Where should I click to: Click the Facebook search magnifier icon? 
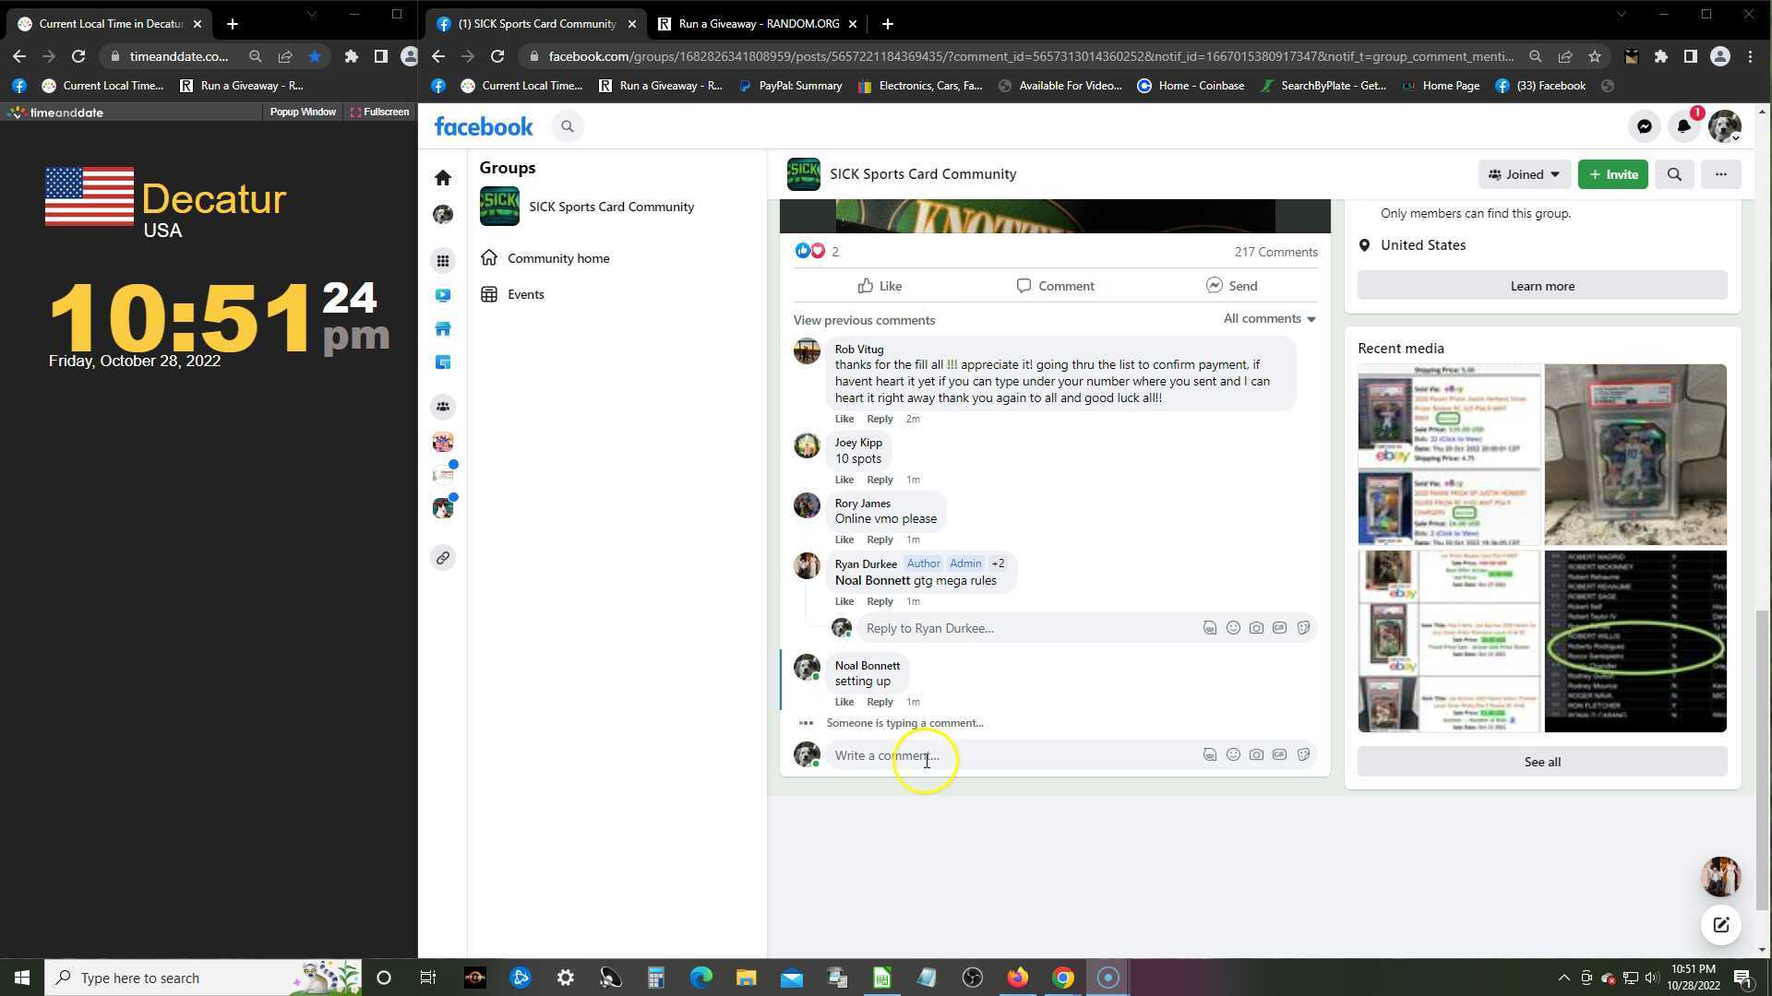pyautogui.click(x=568, y=126)
